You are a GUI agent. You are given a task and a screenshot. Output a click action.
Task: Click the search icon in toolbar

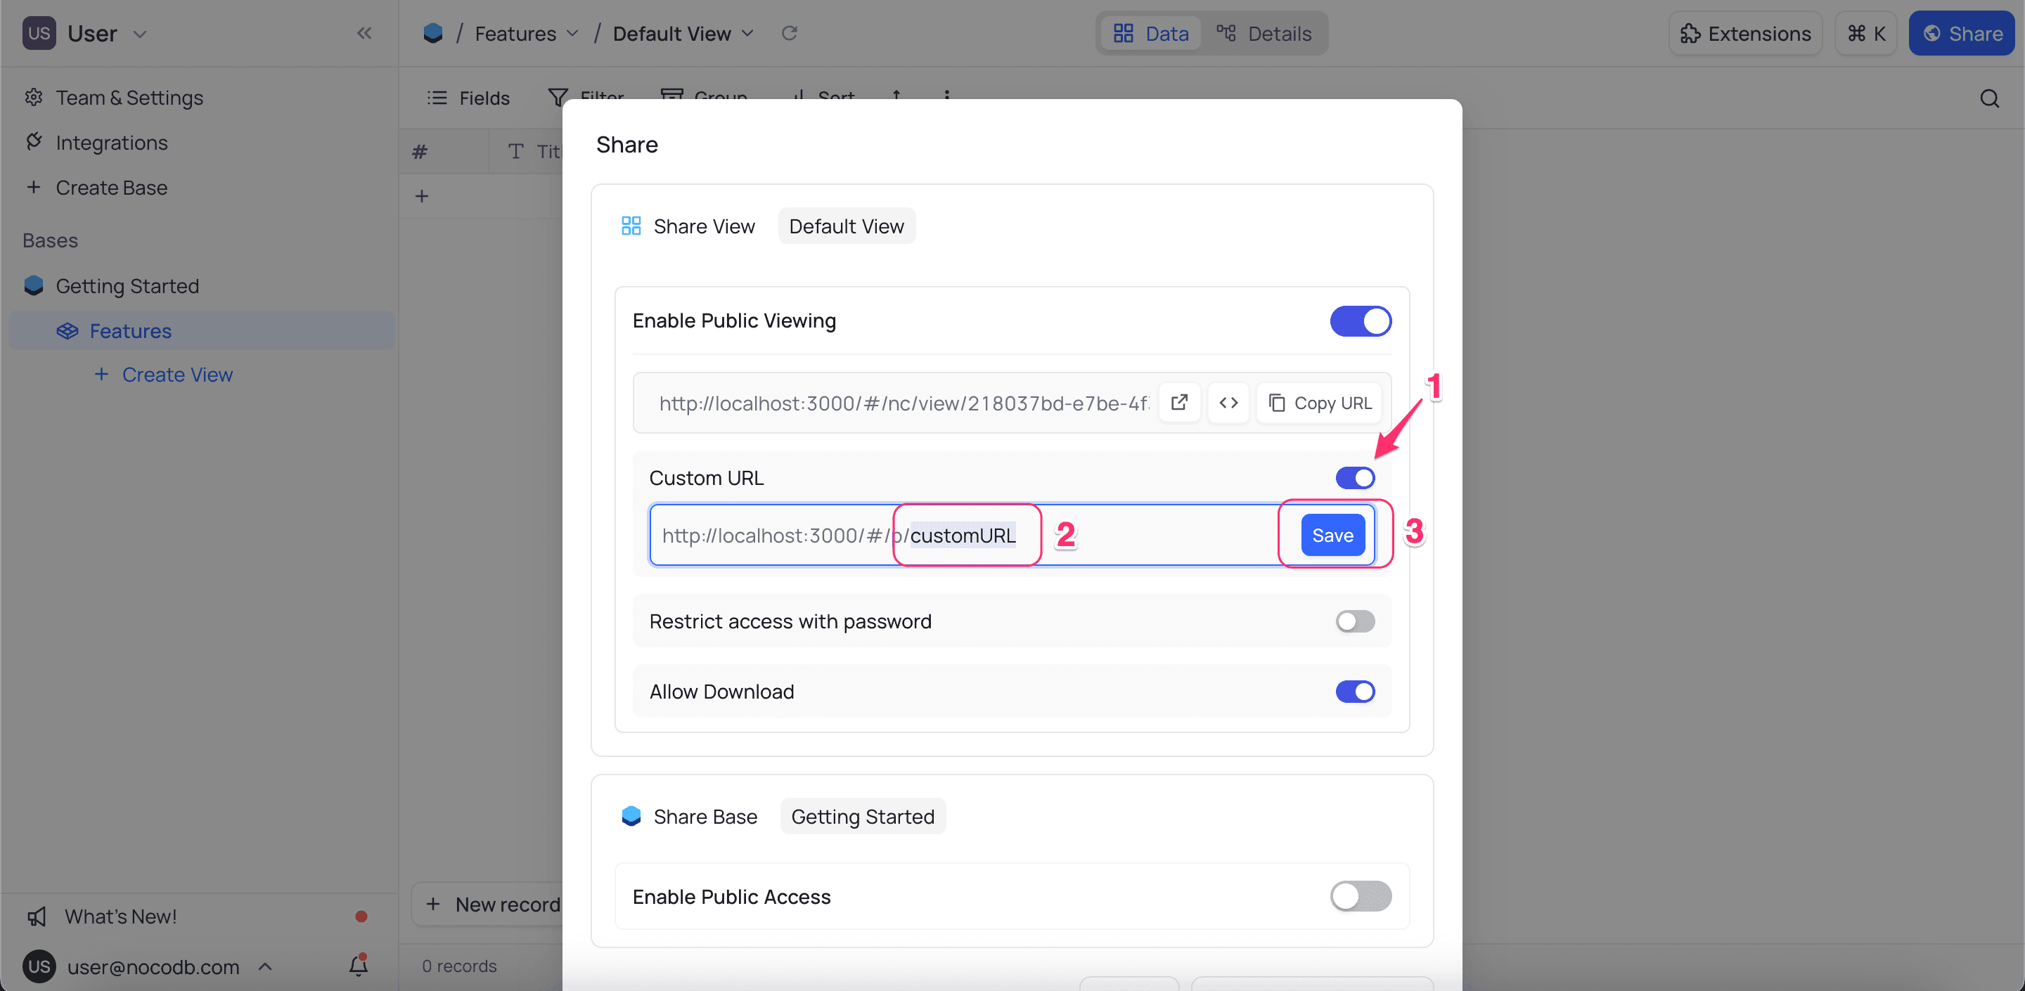1989,98
